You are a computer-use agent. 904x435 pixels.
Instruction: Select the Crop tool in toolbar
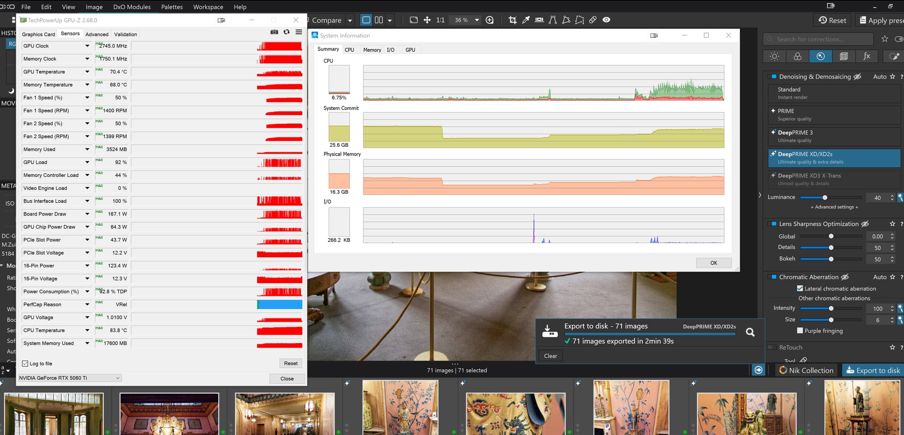pyautogui.click(x=512, y=20)
